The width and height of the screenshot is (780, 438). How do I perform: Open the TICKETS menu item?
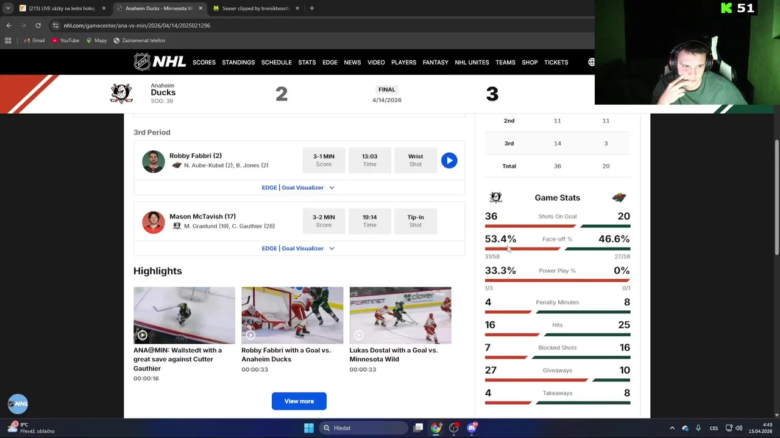click(x=556, y=62)
